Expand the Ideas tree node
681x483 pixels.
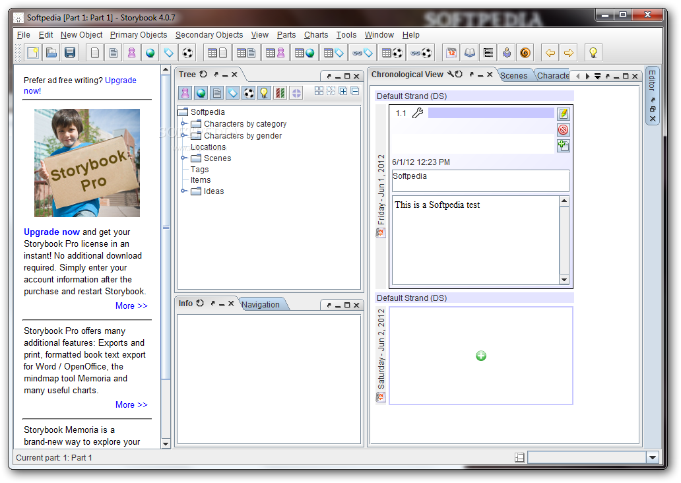pyautogui.click(x=184, y=191)
